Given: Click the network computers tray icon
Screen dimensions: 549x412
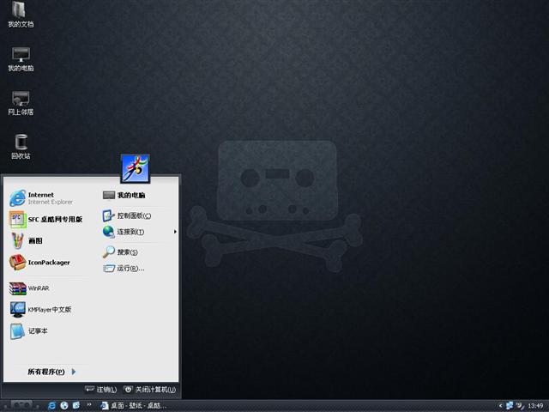Looking at the screenshot, I should coord(510,406).
